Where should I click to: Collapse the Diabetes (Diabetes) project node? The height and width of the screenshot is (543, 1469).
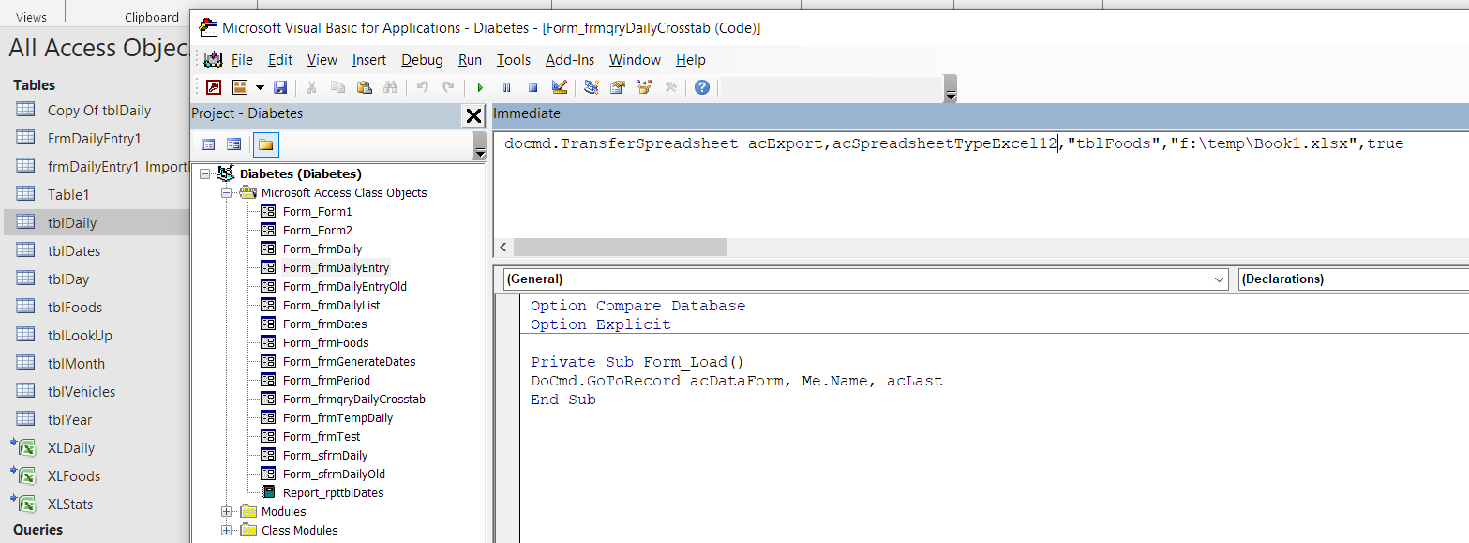pos(205,173)
